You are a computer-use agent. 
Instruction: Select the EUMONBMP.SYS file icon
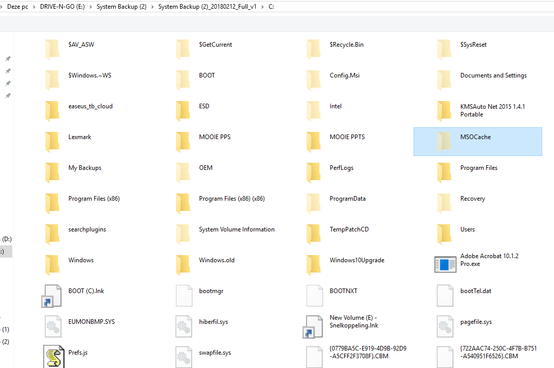pyautogui.click(x=53, y=326)
